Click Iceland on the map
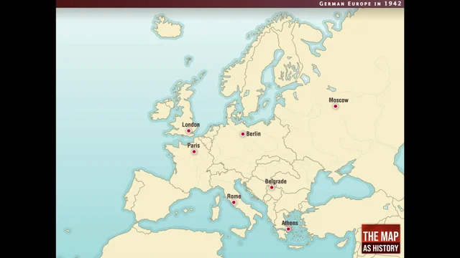This screenshot has width=460, height=258. tap(167, 27)
